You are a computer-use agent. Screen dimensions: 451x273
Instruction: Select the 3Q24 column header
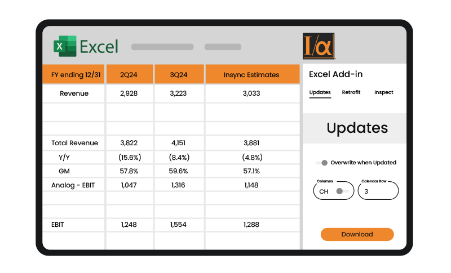coord(179,75)
